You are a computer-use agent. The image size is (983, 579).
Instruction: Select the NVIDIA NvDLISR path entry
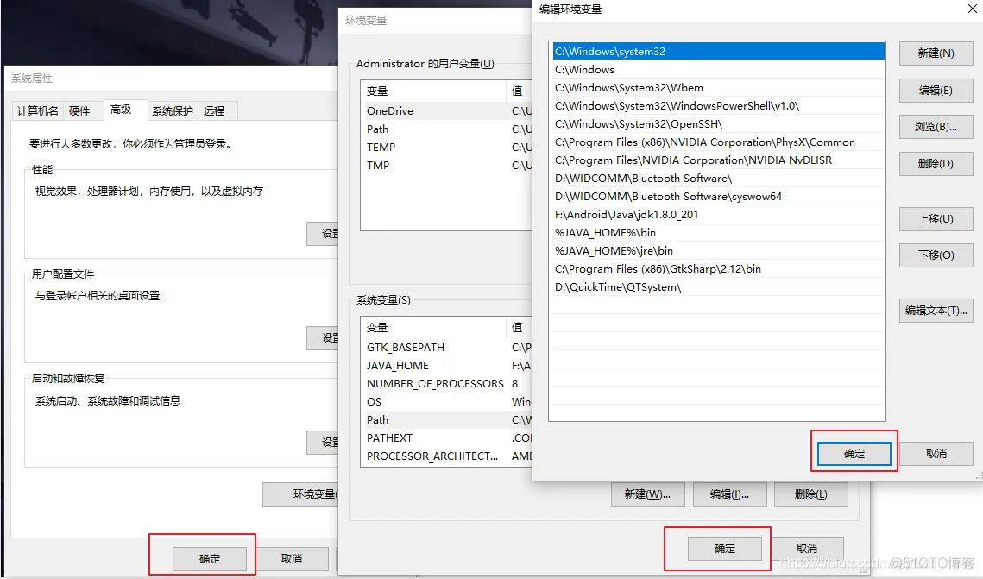click(x=718, y=160)
